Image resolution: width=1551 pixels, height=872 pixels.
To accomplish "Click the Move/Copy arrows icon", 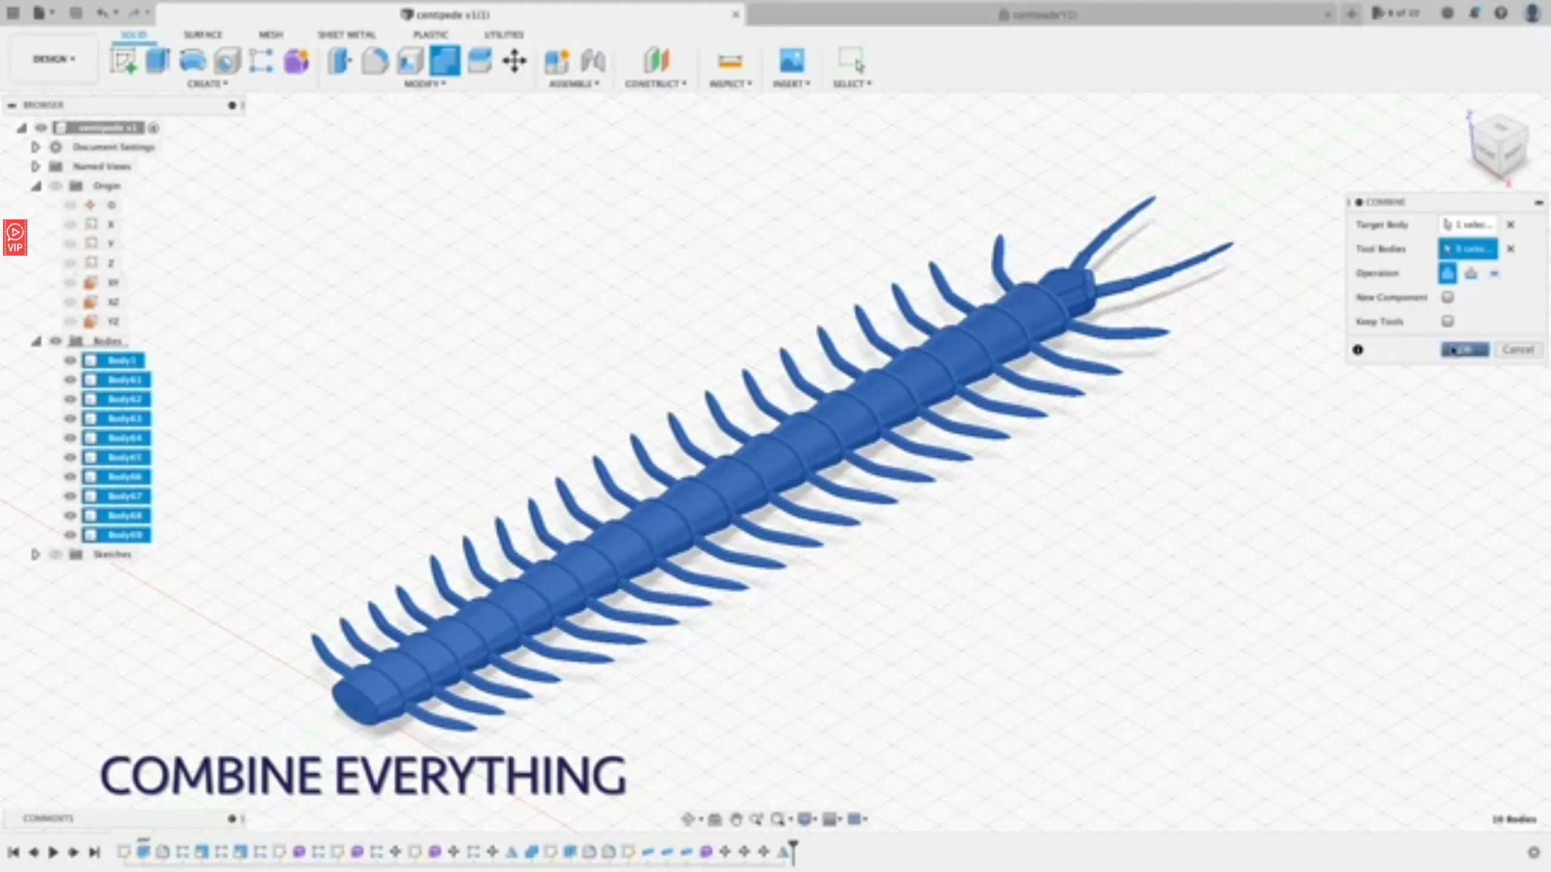I will point(514,61).
